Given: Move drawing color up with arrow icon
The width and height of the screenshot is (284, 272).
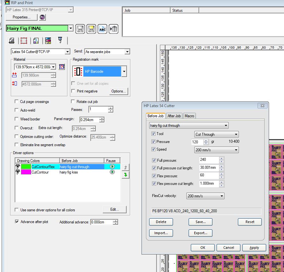Looking at the screenshot, I should [126, 167].
